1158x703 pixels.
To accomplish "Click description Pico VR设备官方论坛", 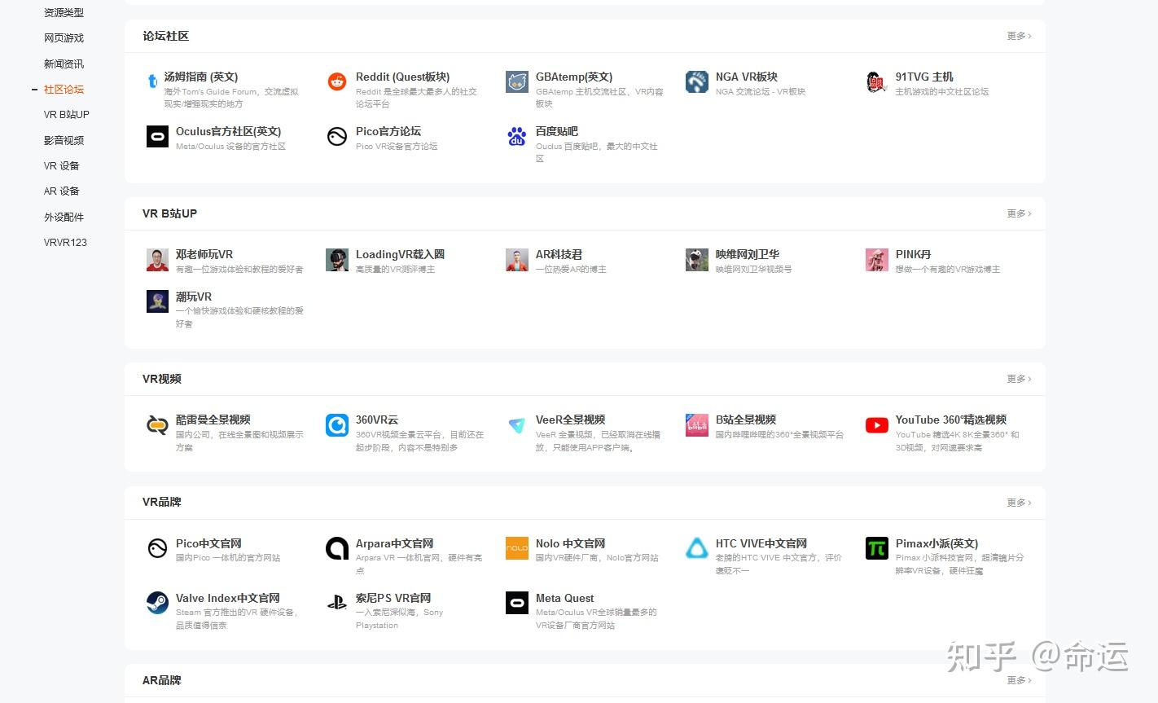I will 397,147.
